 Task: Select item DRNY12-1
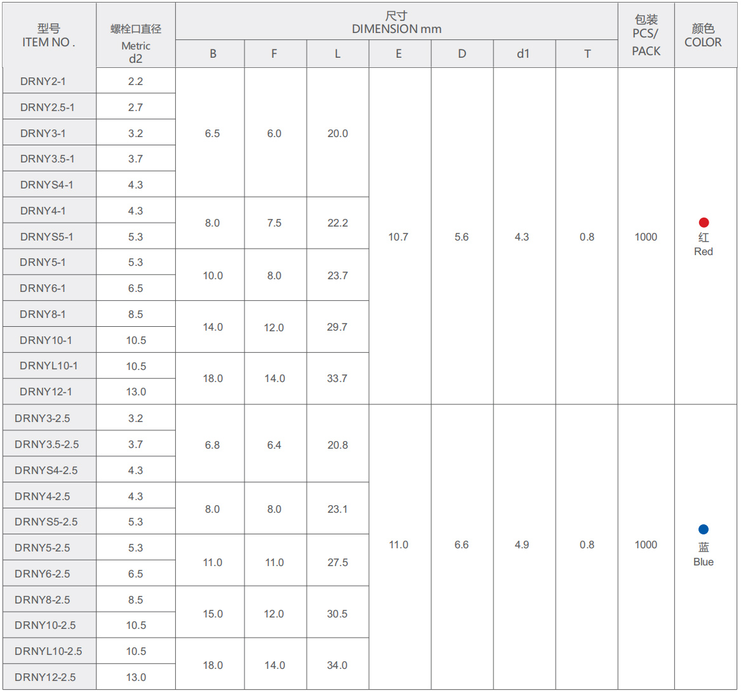(x=46, y=392)
